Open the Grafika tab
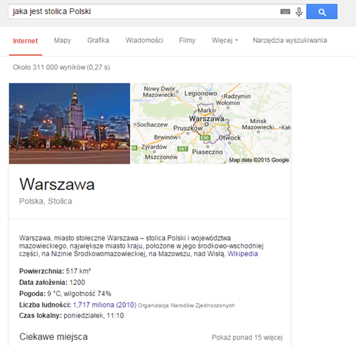The width and height of the screenshot is (356, 346). [x=98, y=40]
